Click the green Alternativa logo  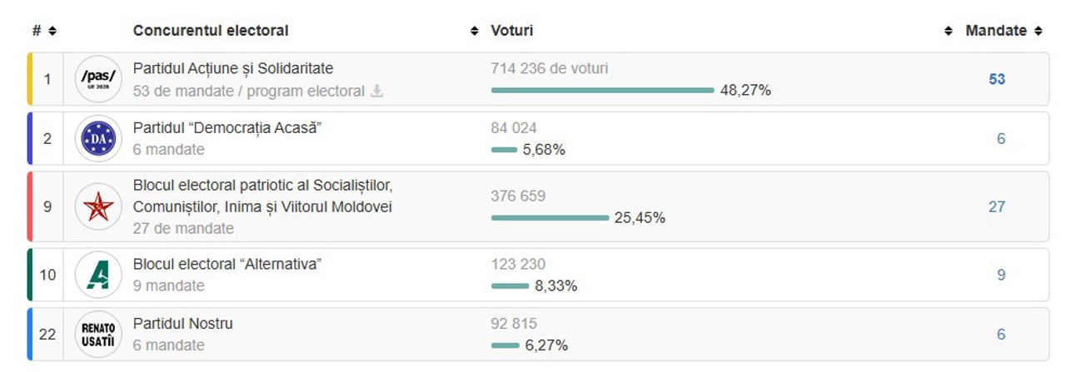coord(98,275)
